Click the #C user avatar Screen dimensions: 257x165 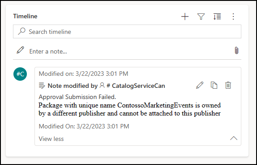[20, 74]
